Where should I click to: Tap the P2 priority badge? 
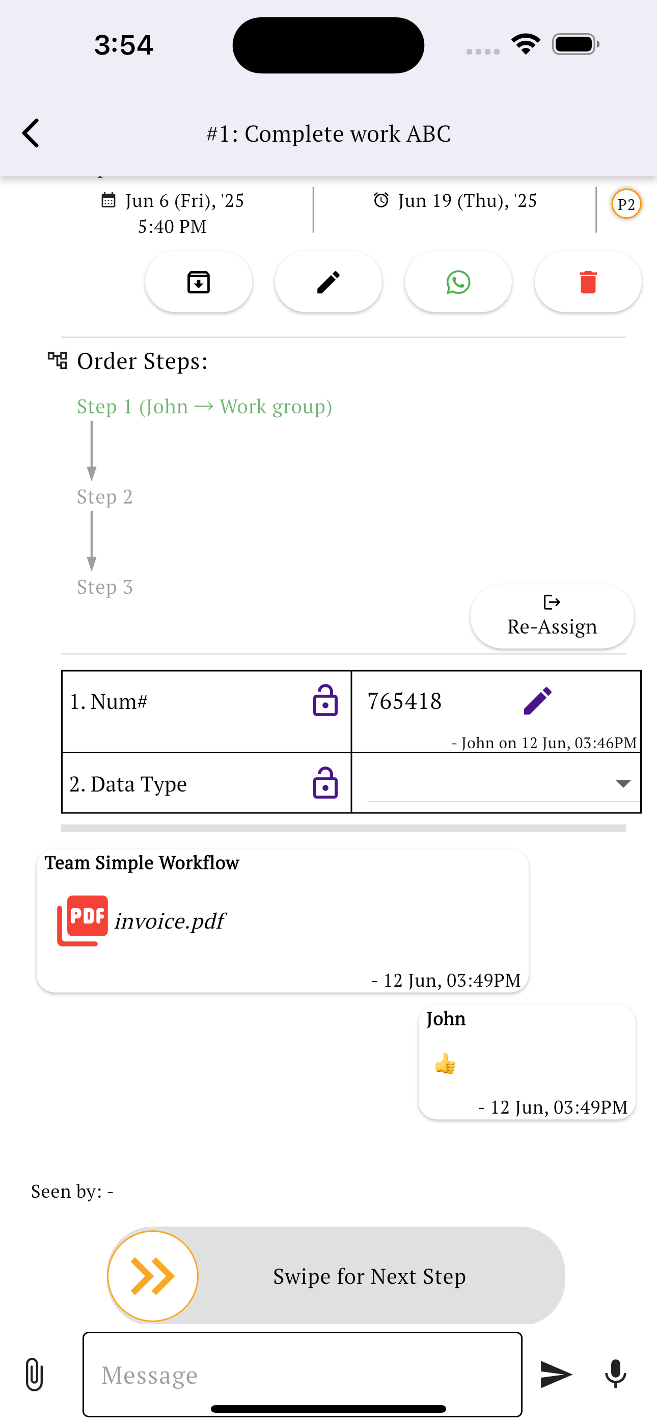click(x=626, y=204)
